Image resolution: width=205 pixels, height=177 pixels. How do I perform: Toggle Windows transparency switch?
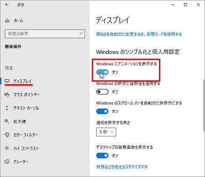102,92
